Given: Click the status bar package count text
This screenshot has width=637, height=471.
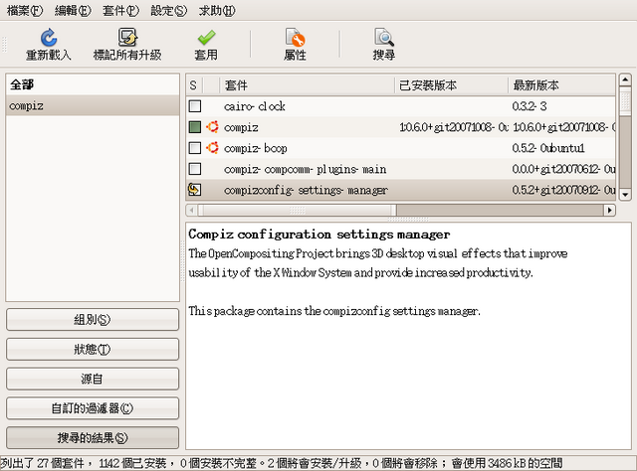Looking at the screenshot, I should [x=281, y=463].
